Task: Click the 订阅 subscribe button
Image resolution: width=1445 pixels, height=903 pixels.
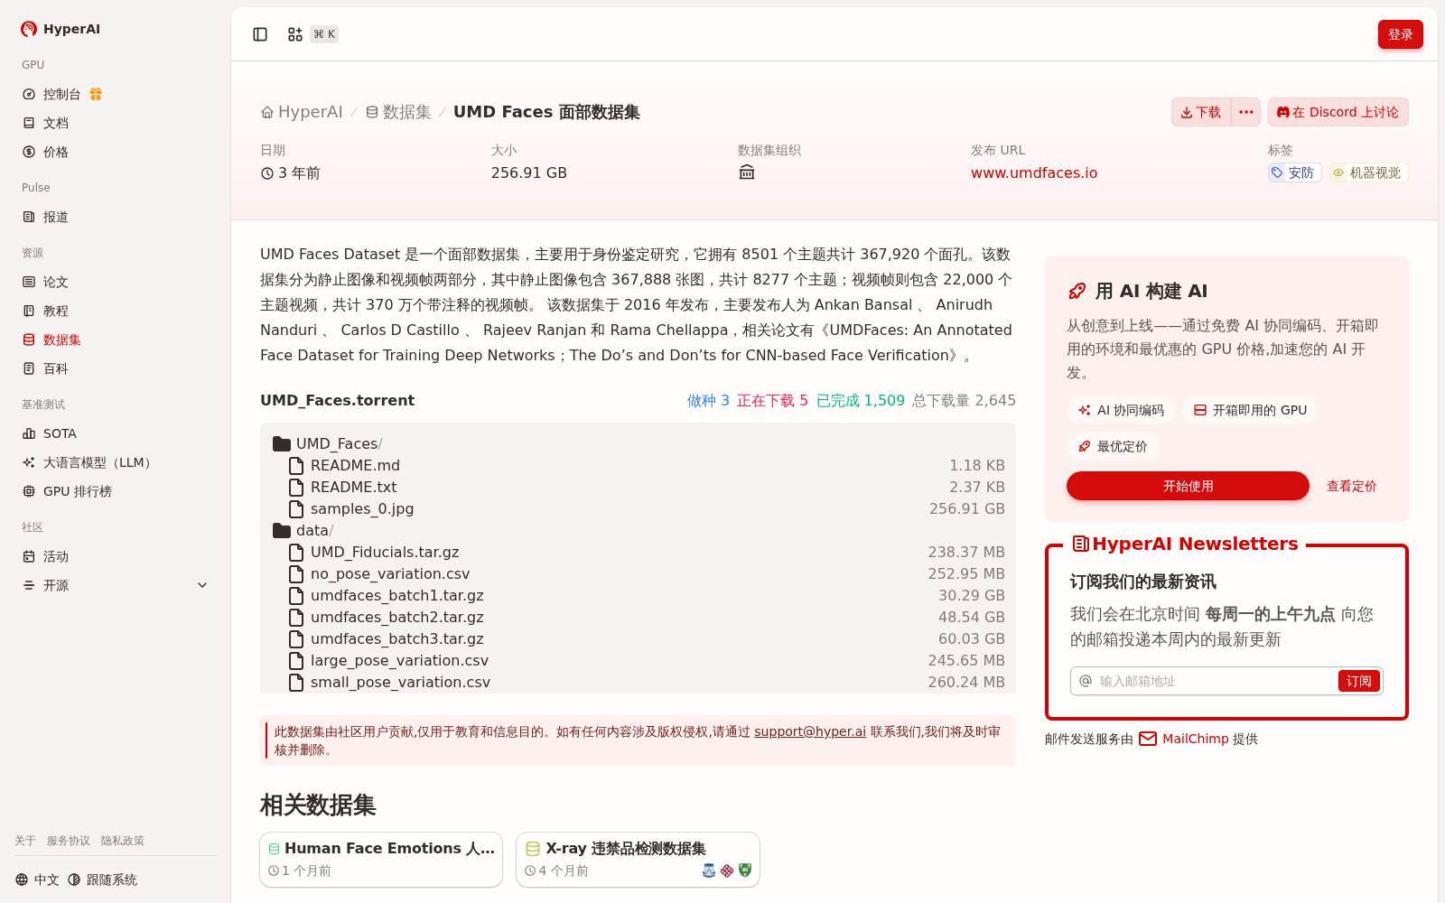Action: [x=1358, y=681]
